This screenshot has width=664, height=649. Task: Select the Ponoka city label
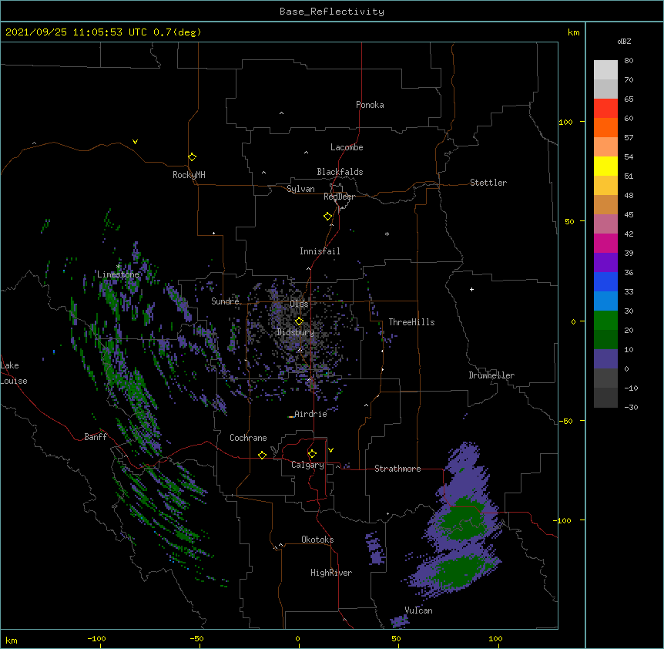pos(370,105)
